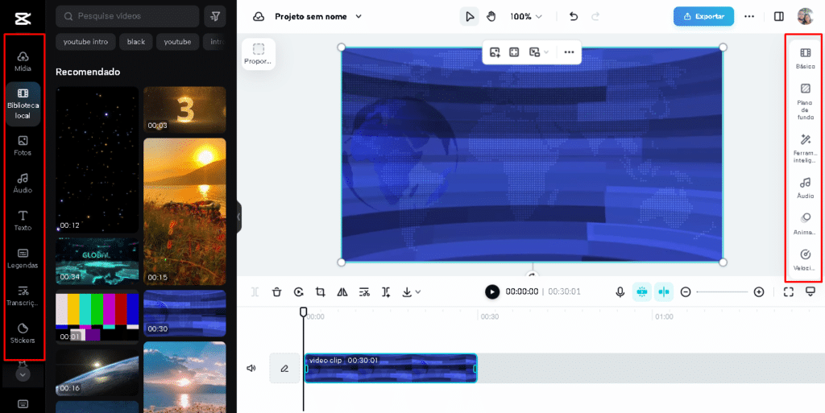This screenshot has height=413, width=825.
Task: Open the download dropdown in timeline toolbar
Action: [x=411, y=291]
